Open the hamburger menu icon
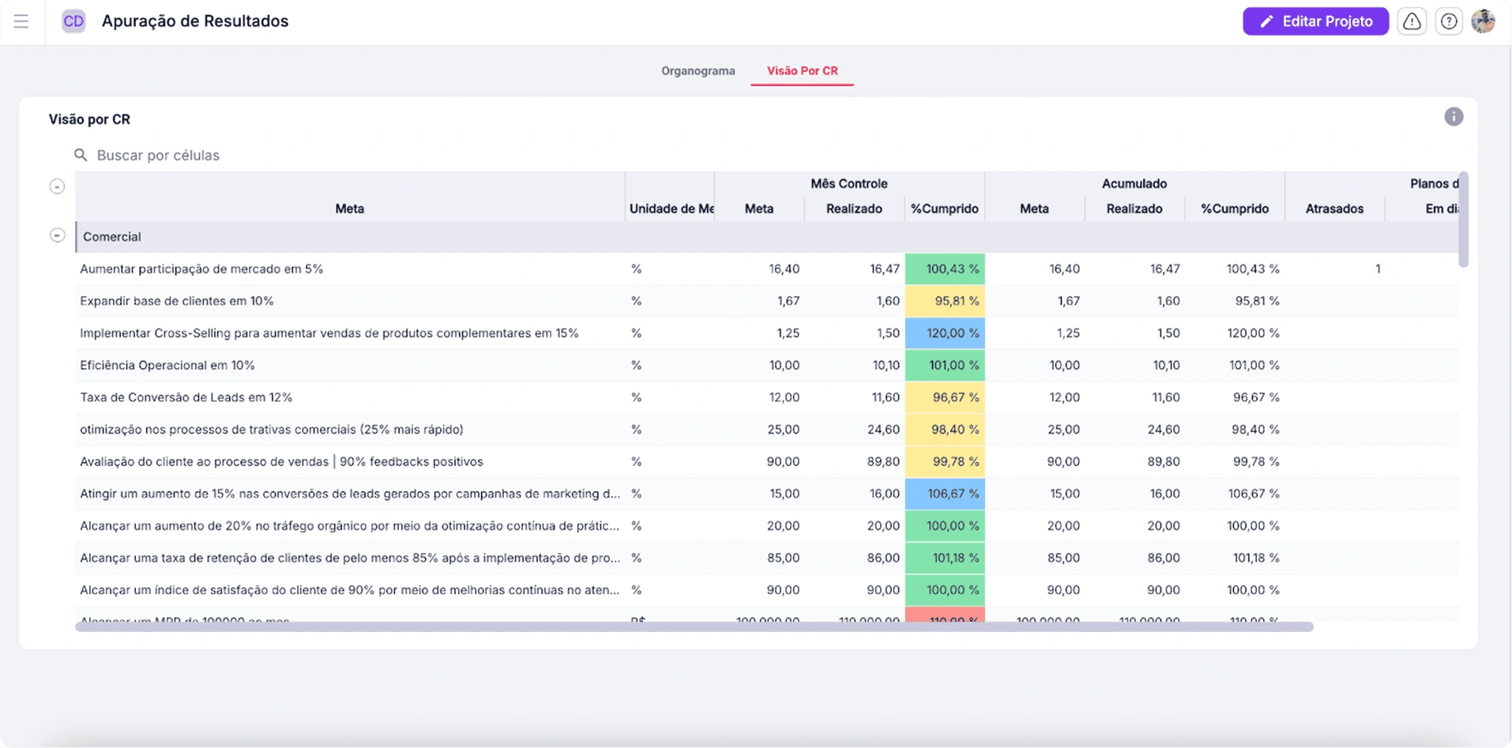 21,21
